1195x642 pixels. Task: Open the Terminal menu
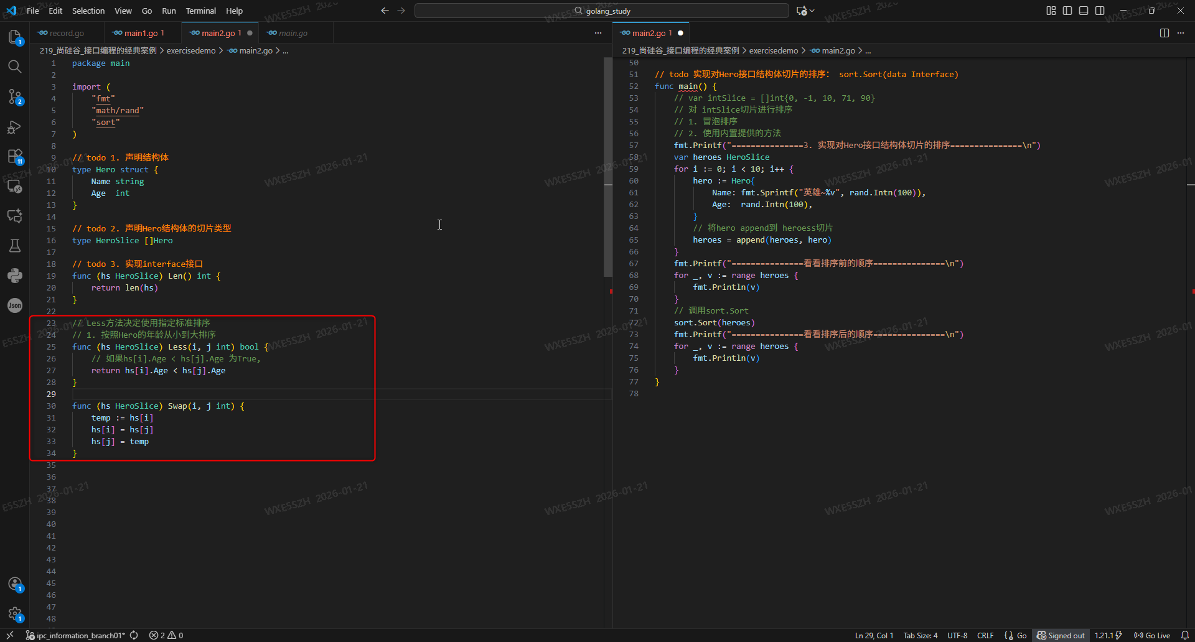tap(200, 11)
